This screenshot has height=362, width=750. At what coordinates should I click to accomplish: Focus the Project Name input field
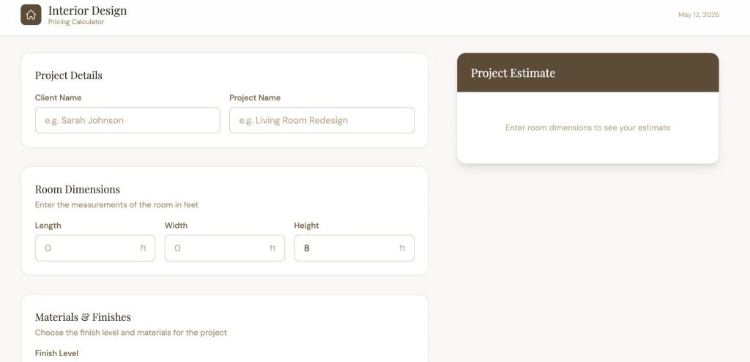(322, 120)
